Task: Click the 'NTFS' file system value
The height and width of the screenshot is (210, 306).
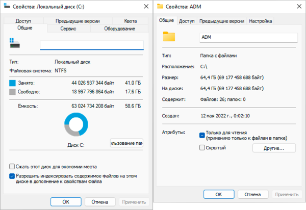Action: pos(61,70)
